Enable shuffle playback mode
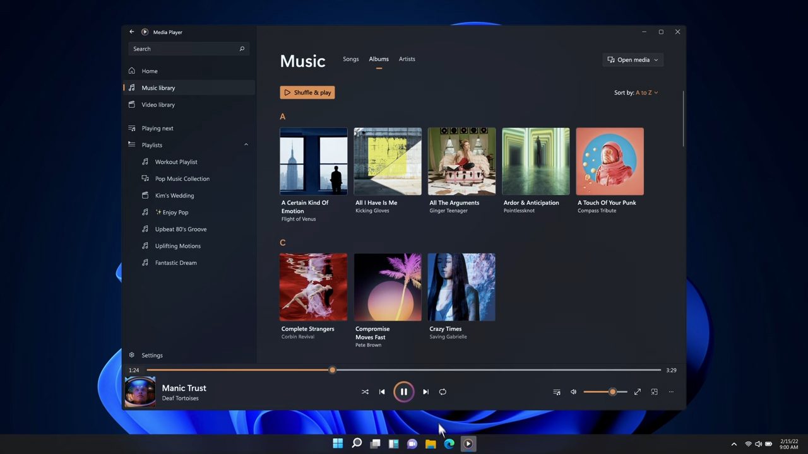 coord(365,392)
